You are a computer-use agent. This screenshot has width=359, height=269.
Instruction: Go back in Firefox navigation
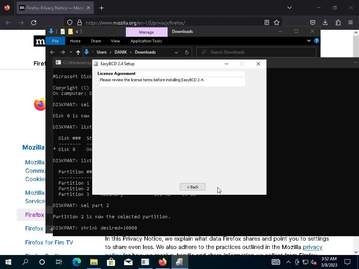pyautogui.click(x=8, y=23)
